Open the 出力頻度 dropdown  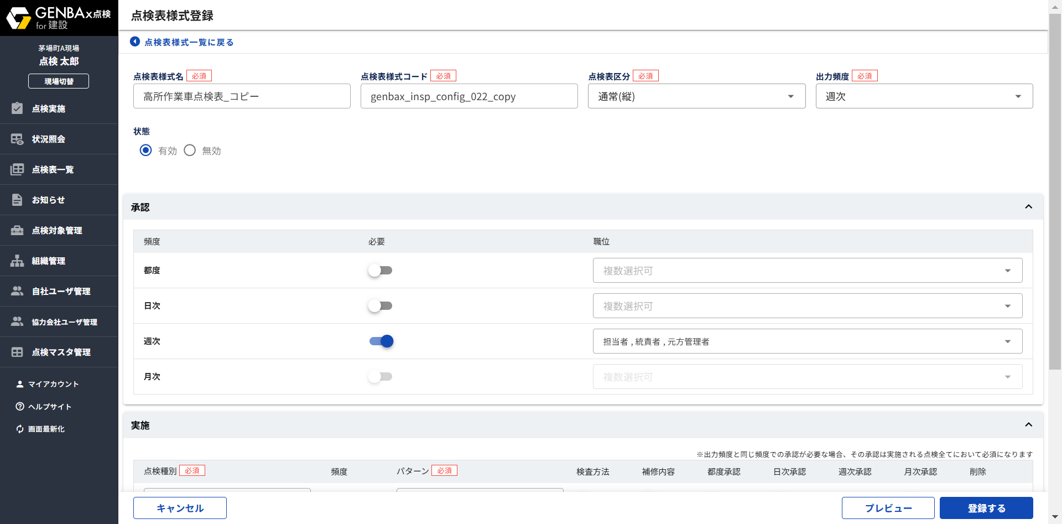(1018, 96)
